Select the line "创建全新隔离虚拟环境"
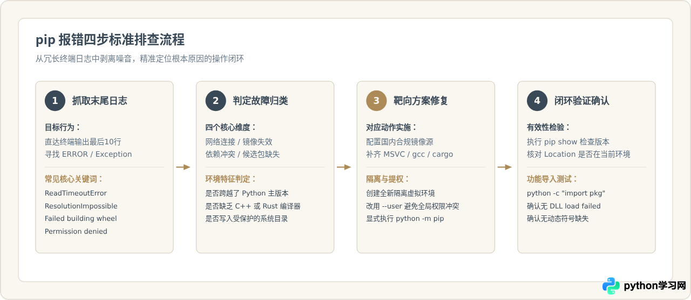Viewport: 691px width, 300px height. 401,193
